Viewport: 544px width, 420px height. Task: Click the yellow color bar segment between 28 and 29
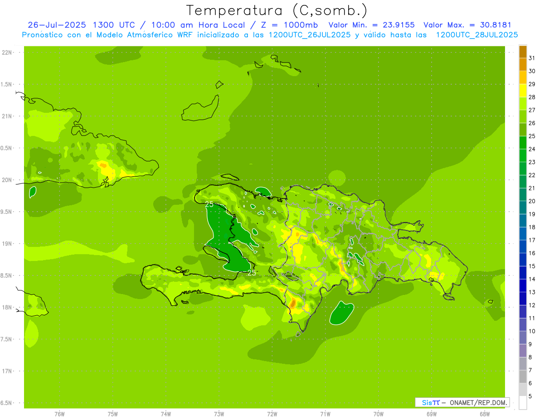pyautogui.click(x=523, y=91)
